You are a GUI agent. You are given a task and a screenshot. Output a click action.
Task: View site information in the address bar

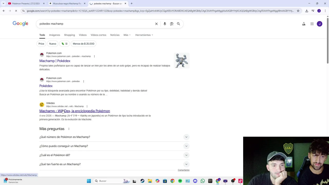pyautogui.click(x=23, y=11)
